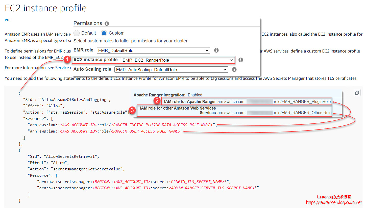Open the PDF link below the title
The height and width of the screenshot is (208, 365).
tap(8, 20)
